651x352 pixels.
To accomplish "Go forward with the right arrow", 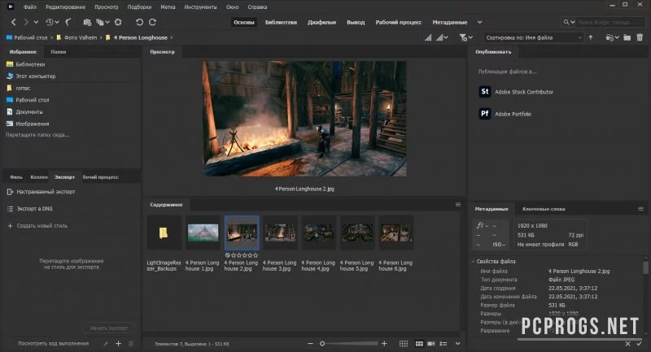I will point(26,22).
